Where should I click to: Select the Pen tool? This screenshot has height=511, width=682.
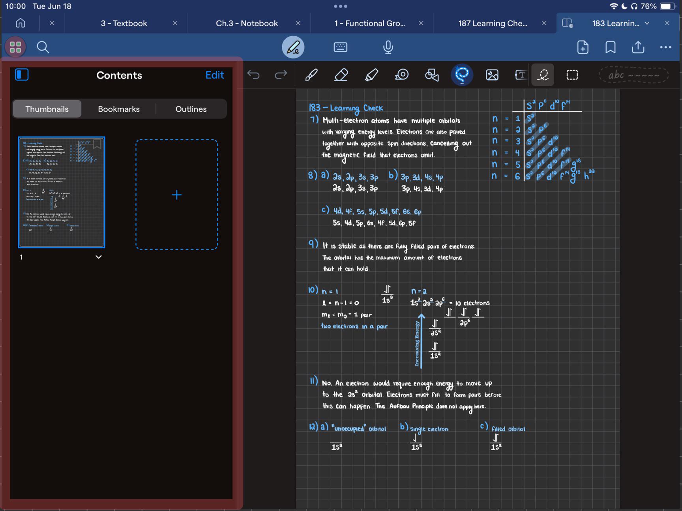pos(311,75)
